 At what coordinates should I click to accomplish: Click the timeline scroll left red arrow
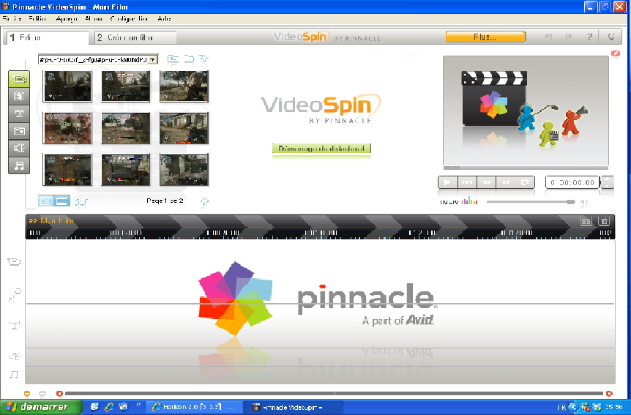coord(59,393)
